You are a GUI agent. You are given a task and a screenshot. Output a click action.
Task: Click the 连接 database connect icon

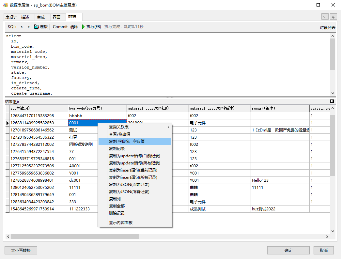[x=36, y=27]
